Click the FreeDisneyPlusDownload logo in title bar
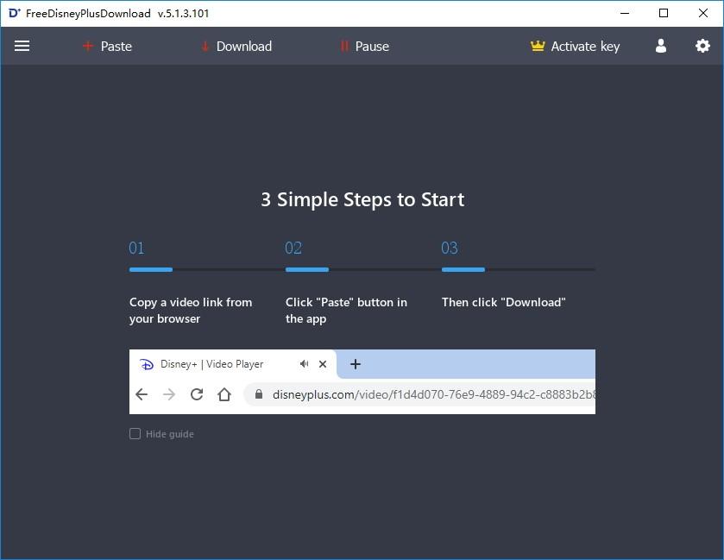Viewport: 724px width, 560px height. tap(15, 14)
